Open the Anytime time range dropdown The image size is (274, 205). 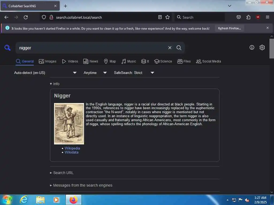pyautogui.click(x=95, y=73)
